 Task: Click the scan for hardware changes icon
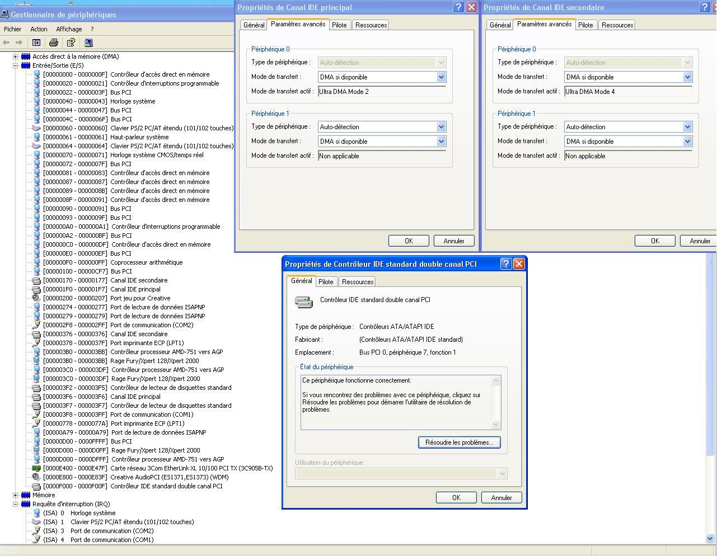88,43
